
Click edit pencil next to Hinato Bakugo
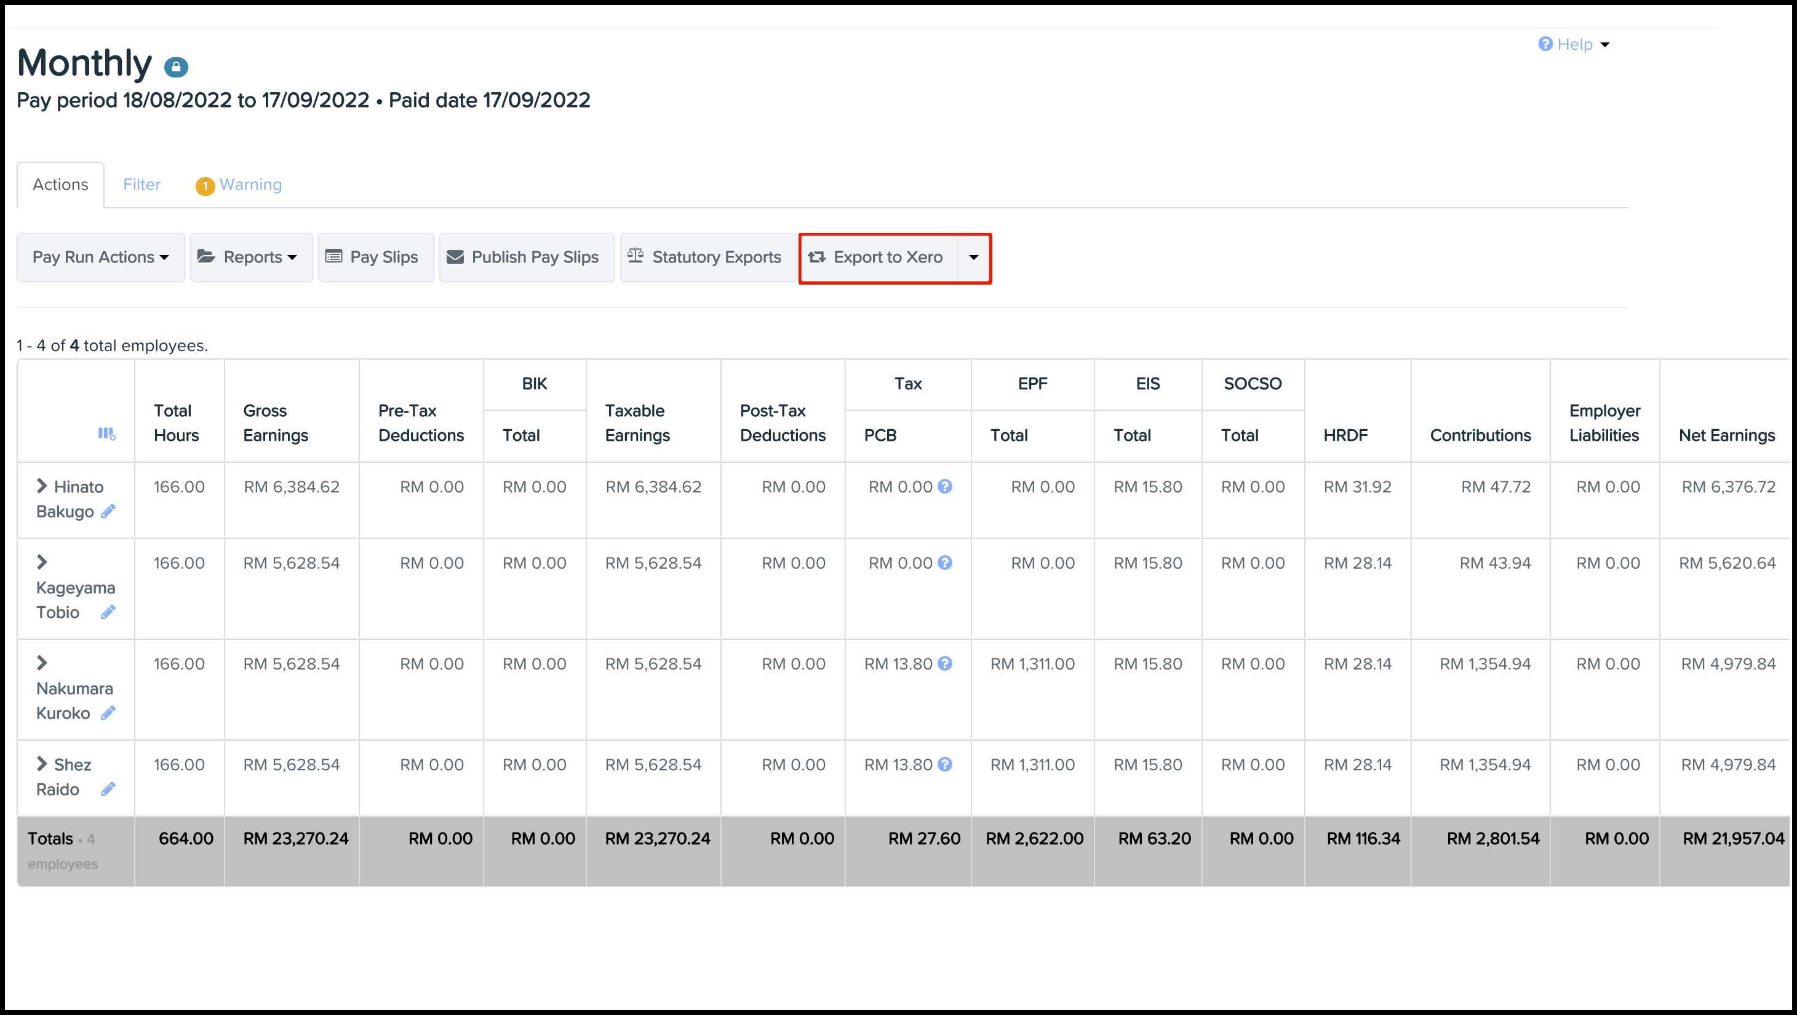(108, 511)
